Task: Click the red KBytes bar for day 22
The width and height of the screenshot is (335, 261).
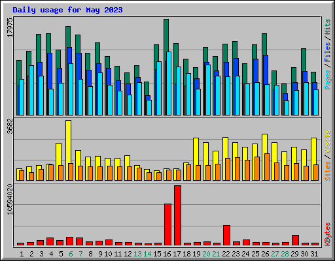Action: pyautogui.click(x=226, y=236)
